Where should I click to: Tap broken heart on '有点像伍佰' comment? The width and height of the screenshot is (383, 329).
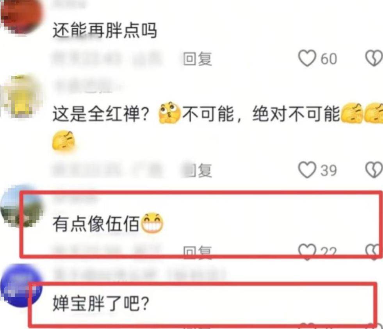tap(374, 252)
